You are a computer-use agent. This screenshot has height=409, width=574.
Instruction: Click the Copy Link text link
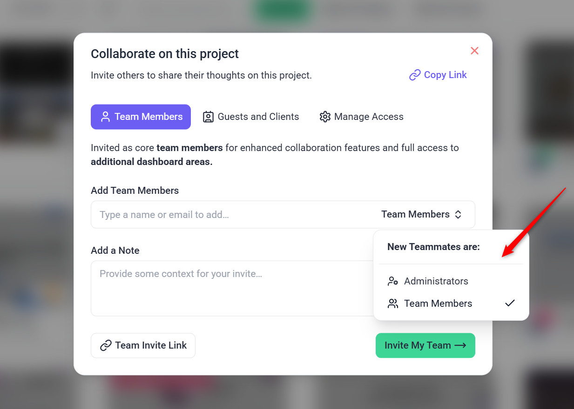(x=445, y=75)
